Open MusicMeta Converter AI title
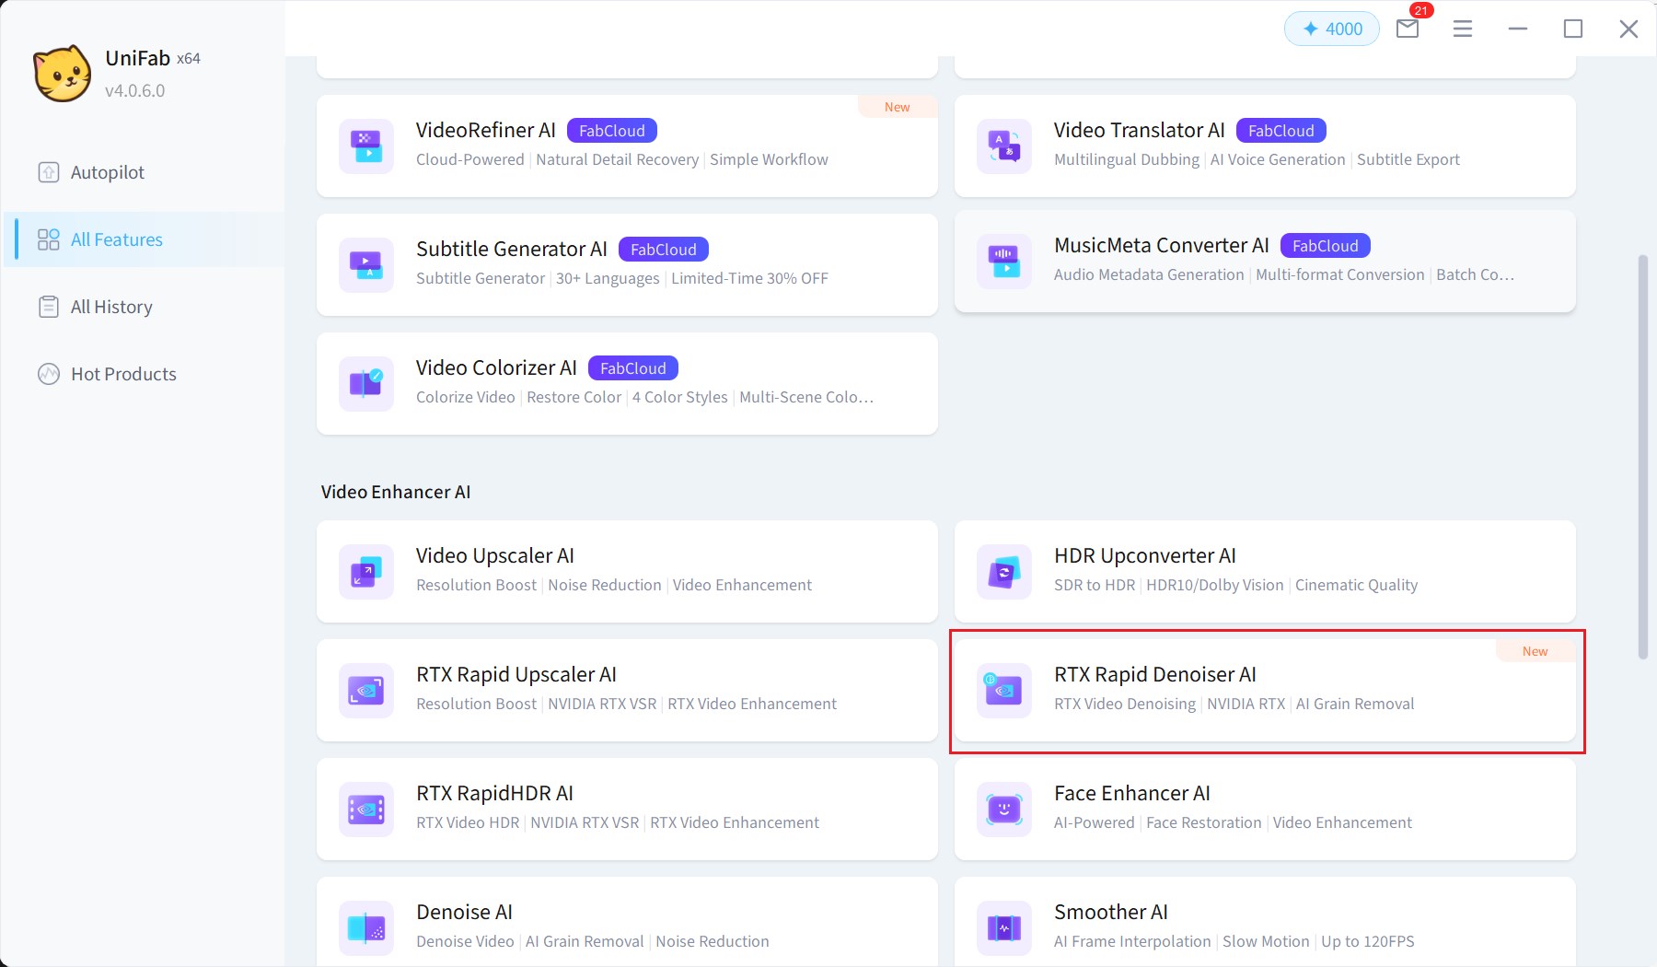 1162,245
